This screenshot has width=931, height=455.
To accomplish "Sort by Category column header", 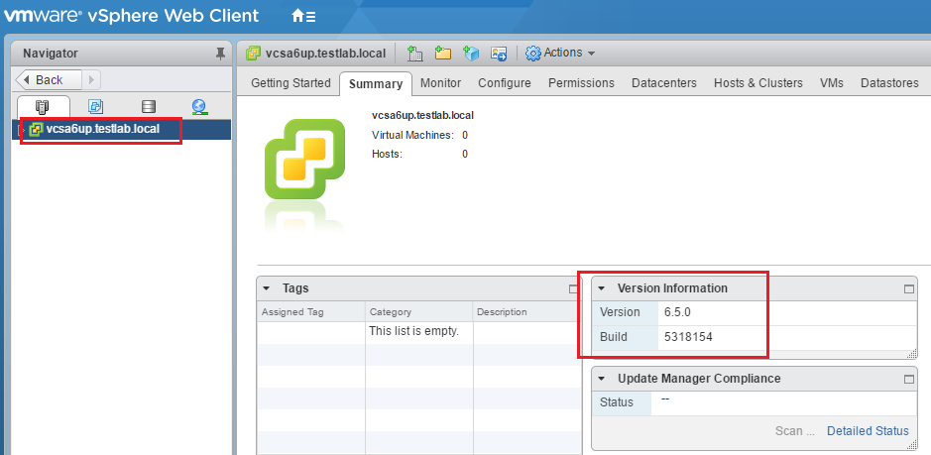I will pyautogui.click(x=419, y=312).
